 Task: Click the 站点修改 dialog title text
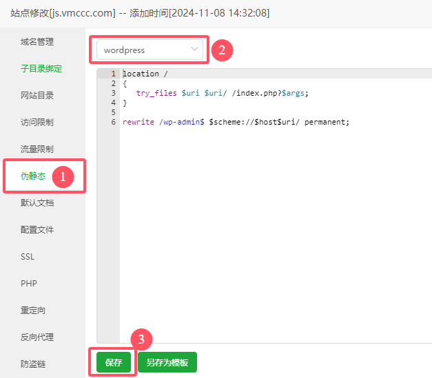click(140, 13)
